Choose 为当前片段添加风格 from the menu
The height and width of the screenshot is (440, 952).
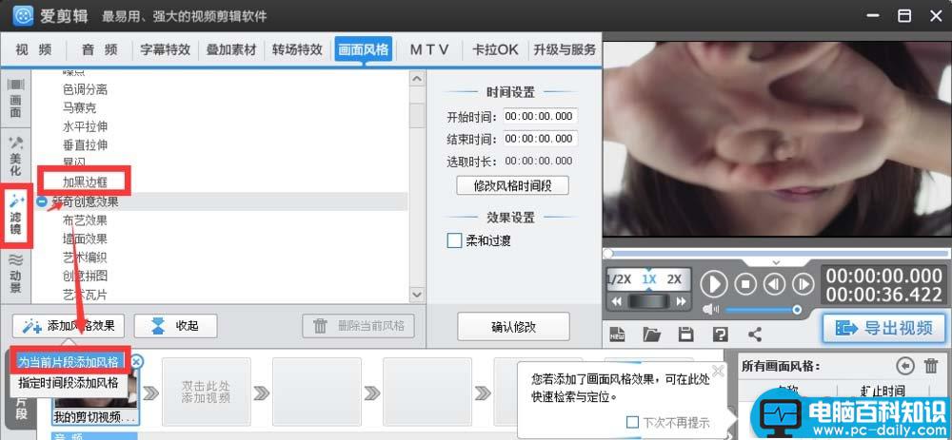coord(68,362)
